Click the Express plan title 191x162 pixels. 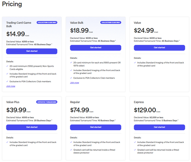coord(139,102)
